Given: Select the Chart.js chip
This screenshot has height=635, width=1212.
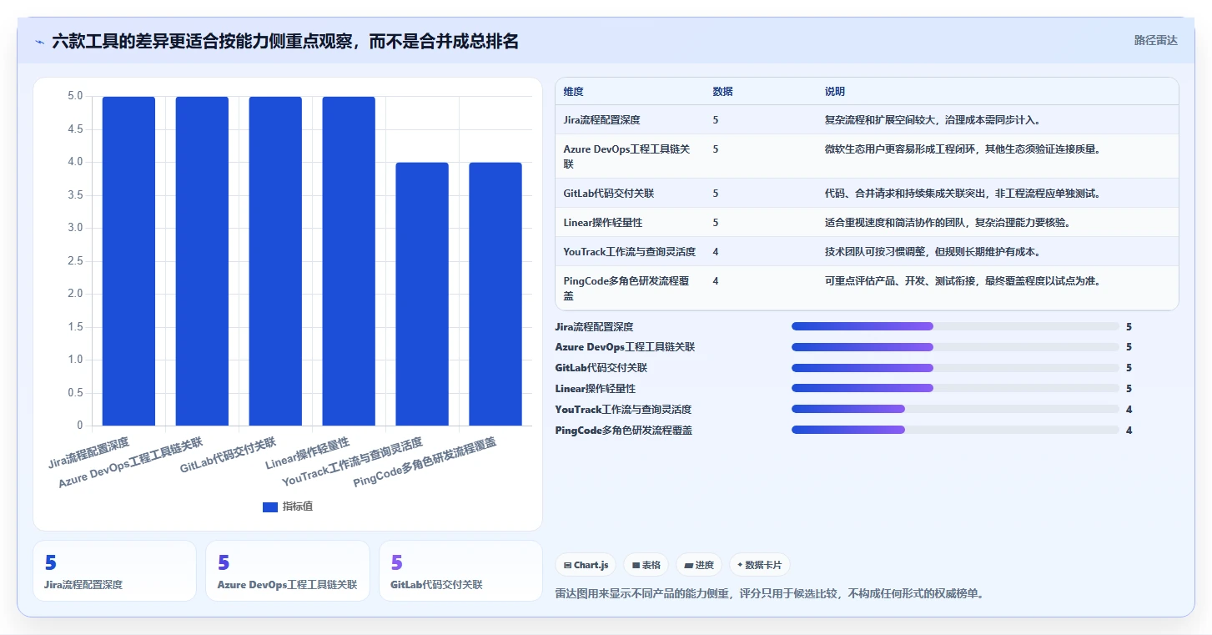Looking at the screenshot, I should [x=586, y=565].
